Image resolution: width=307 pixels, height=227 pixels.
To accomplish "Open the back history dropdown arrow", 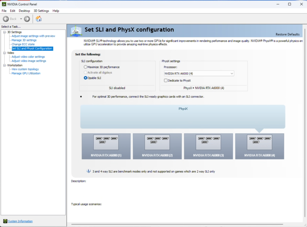I will [x=21, y=19].
